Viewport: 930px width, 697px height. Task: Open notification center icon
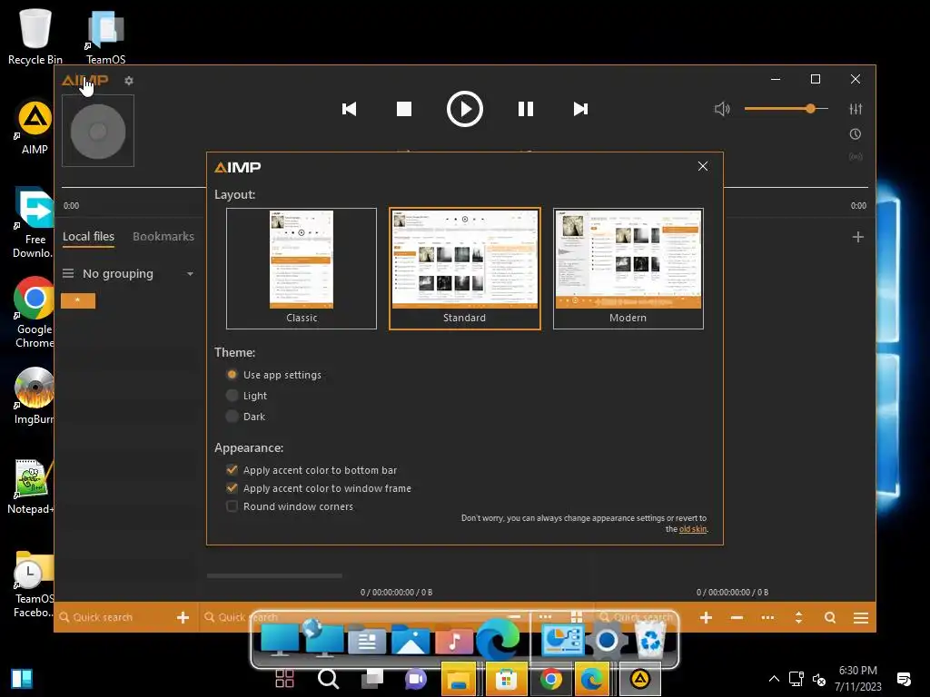point(904,679)
